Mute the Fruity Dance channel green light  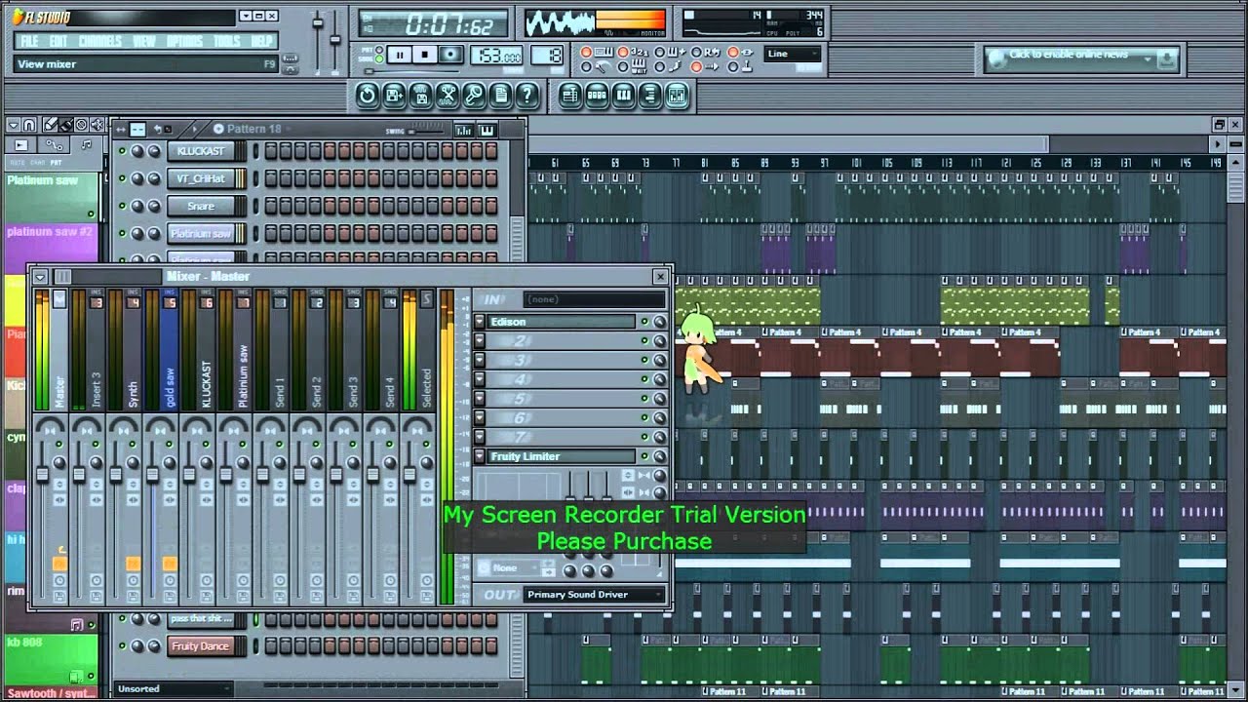122,646
